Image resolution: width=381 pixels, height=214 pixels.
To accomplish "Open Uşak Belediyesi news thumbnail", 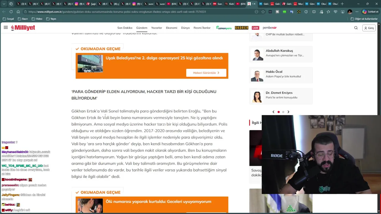I will 90,64.
